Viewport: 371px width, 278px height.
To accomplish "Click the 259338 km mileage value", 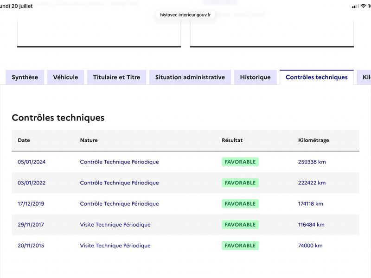I will [312, 162].
